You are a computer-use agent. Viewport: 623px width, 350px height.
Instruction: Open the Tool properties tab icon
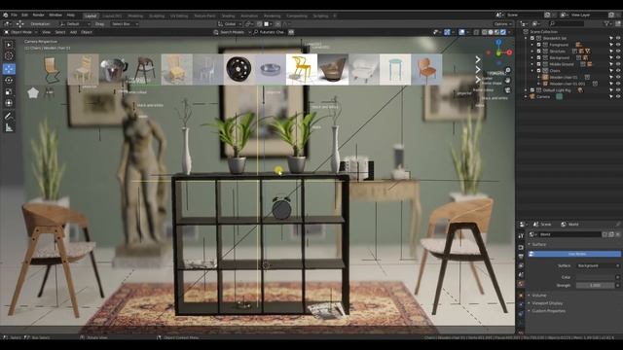pyautogui.click(x=521, y=235)
